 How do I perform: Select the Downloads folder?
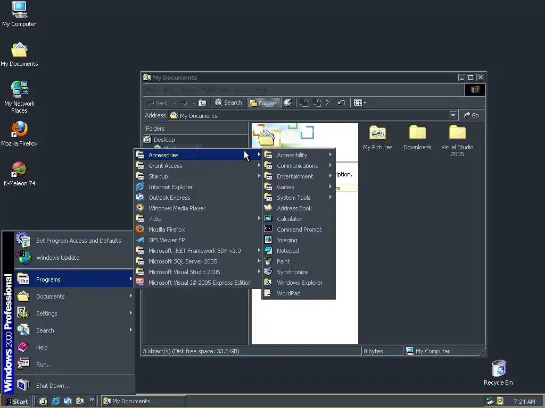pyautogui.click(x=417, y=138)
